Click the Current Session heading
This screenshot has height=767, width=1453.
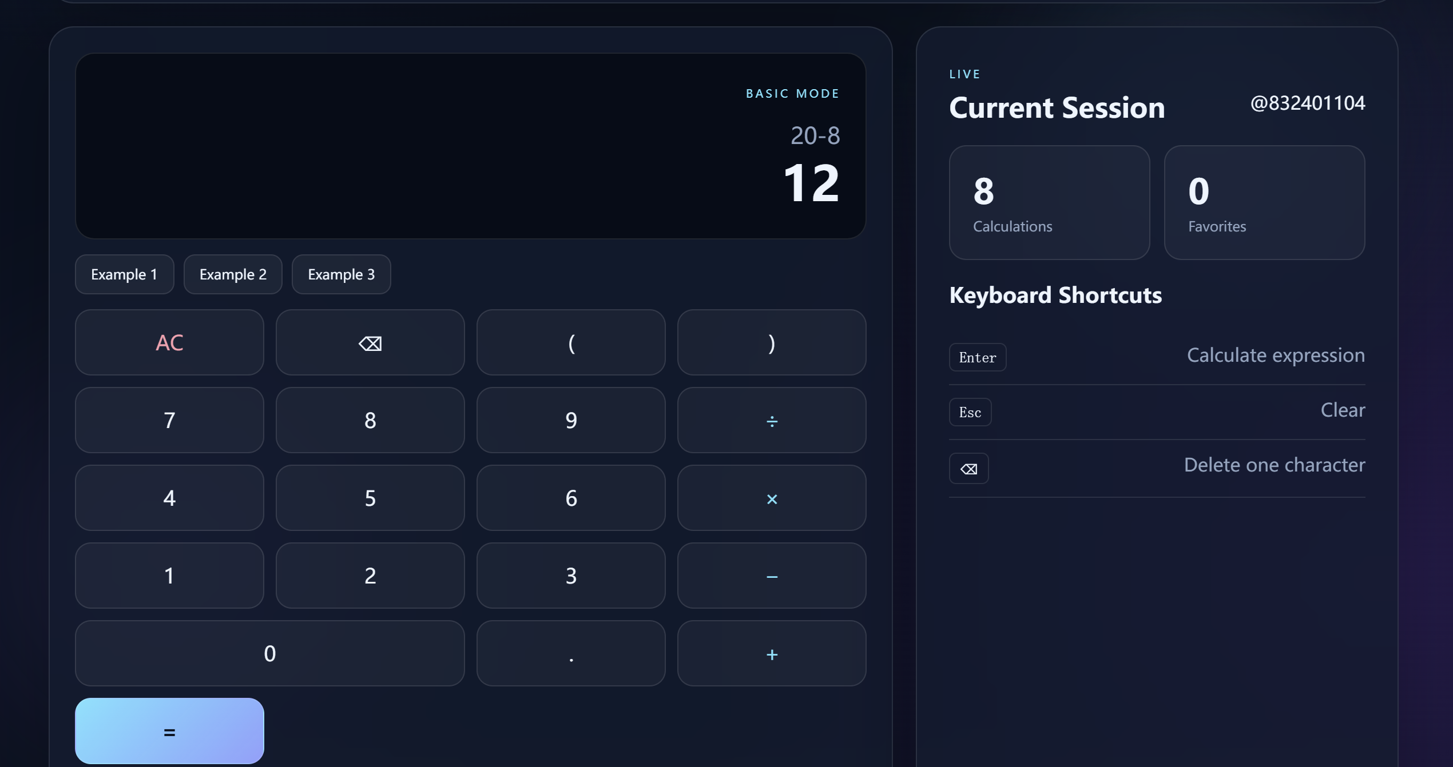click(x=1057, y=107)
